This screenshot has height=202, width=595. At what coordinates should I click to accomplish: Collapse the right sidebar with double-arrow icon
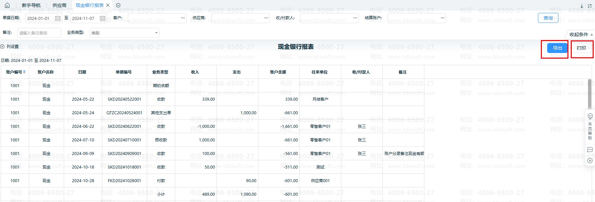(590, 161)
